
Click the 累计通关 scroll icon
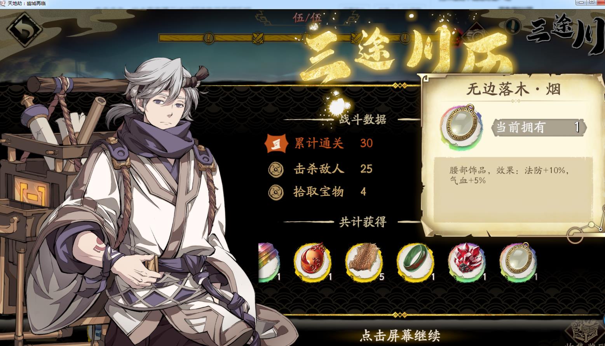click(275, 143)
